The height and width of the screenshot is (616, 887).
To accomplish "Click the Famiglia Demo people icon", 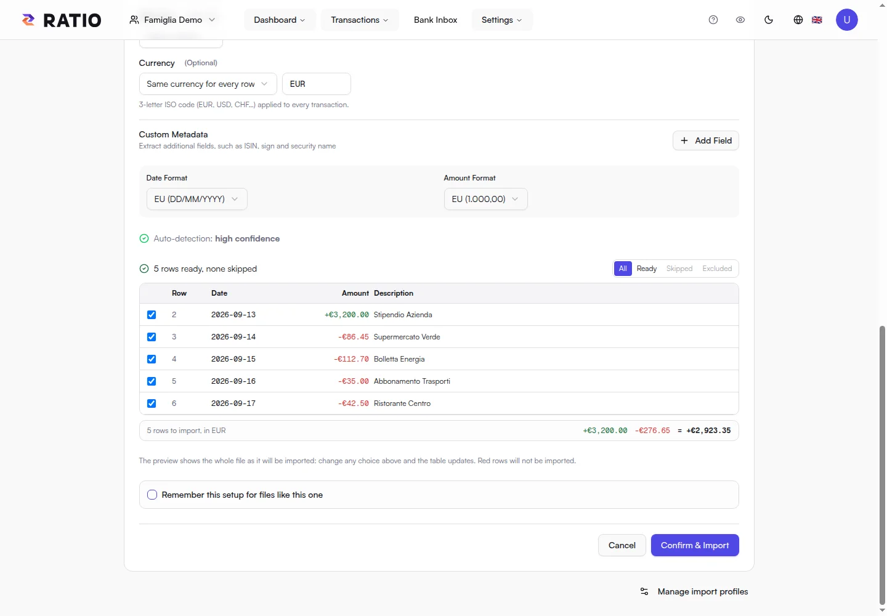I will click(134, 20).
